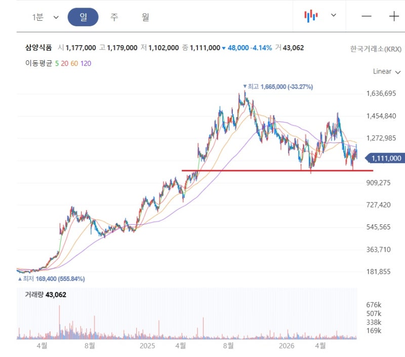Click the 최저 169,400 low marker

(x=51, y=279)
